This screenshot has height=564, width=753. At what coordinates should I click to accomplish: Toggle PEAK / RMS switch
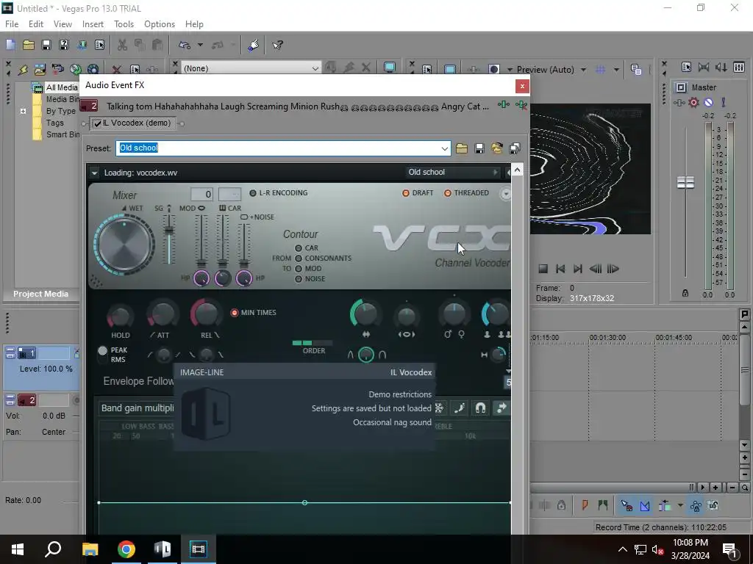(x=102, y=350)
